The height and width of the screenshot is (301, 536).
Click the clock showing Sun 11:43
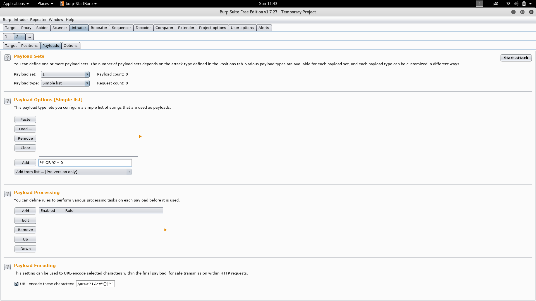268,4
